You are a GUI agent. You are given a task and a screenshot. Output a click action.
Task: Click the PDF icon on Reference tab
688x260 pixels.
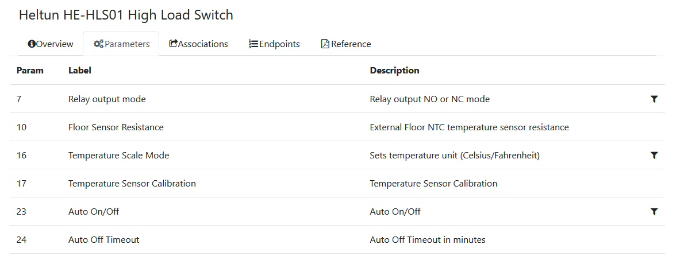pyautogui.click(x=325, y=44)
